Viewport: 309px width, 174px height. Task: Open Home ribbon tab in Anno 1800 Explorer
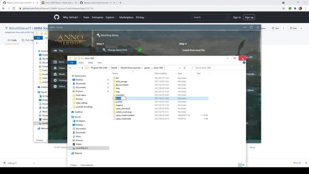(x=81, y=62)
